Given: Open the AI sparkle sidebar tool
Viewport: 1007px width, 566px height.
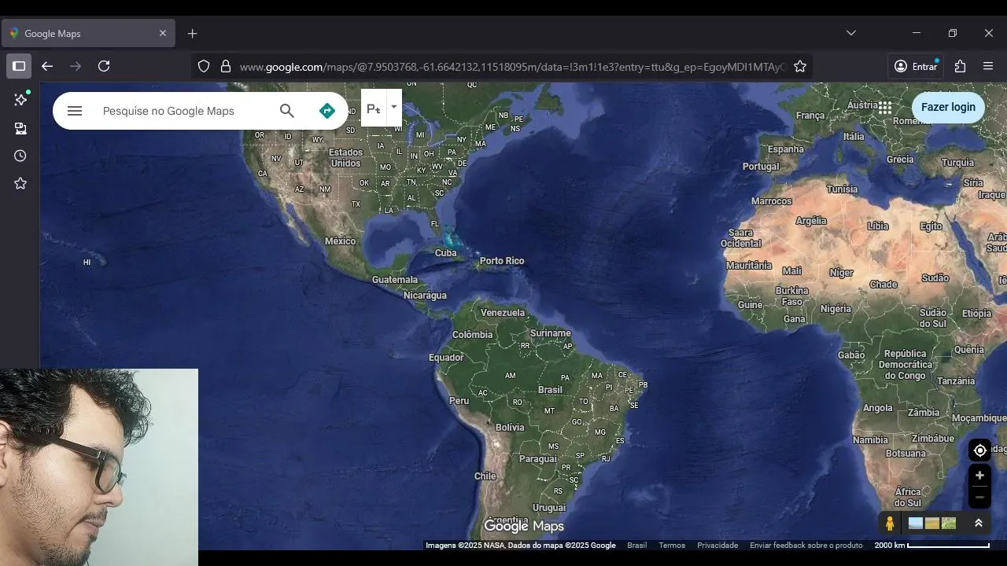Looking at the screenshot, I should [20, 100].
